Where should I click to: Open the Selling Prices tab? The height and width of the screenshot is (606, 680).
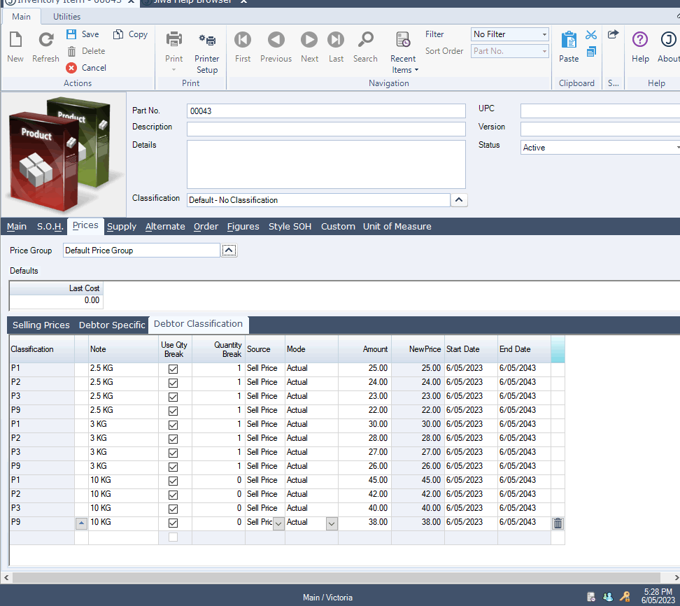tap(41, 325)
